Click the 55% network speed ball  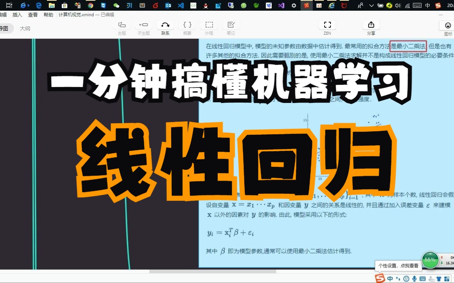coord(430,260)
